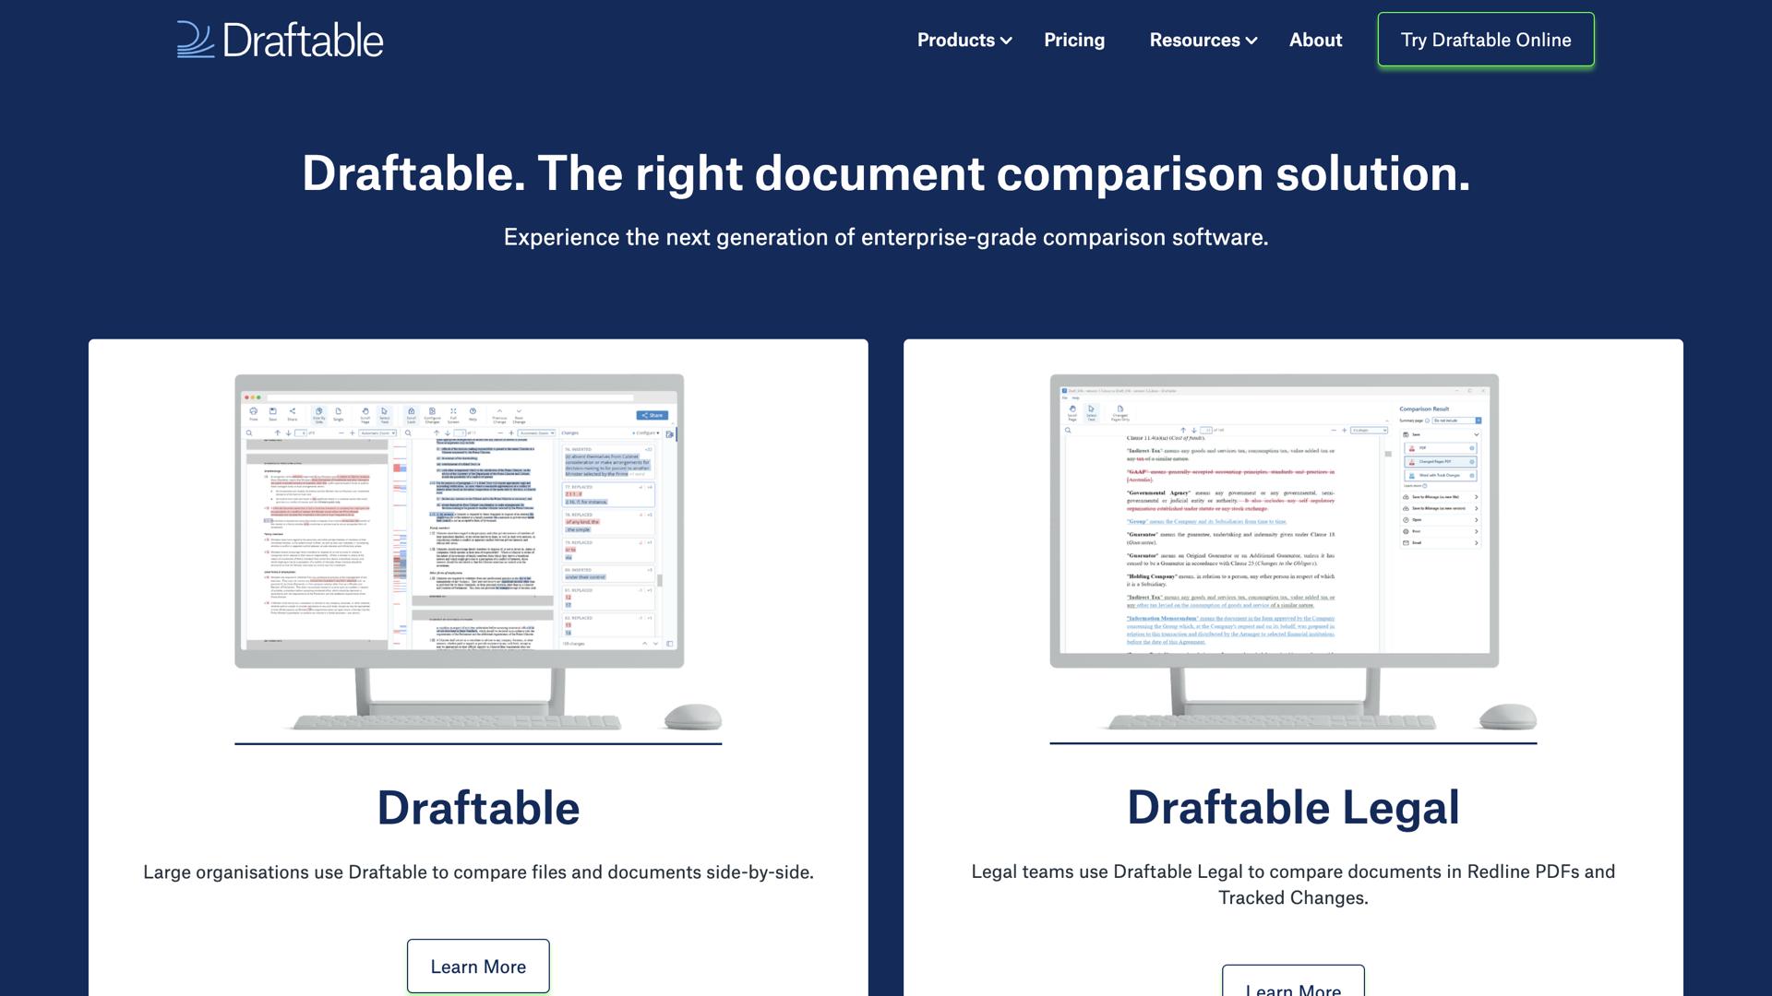Jump to Next Change using toolbar icon
The width and height of the screenshot is (1772, 996).
(519, 413)
